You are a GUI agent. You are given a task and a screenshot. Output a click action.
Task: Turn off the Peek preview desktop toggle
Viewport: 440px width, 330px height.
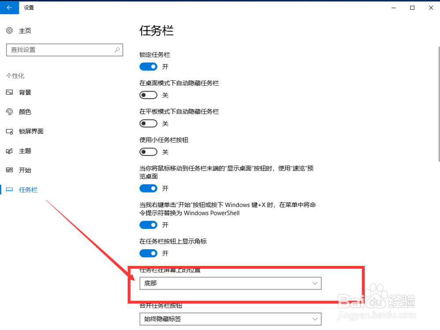click(148, 188)
